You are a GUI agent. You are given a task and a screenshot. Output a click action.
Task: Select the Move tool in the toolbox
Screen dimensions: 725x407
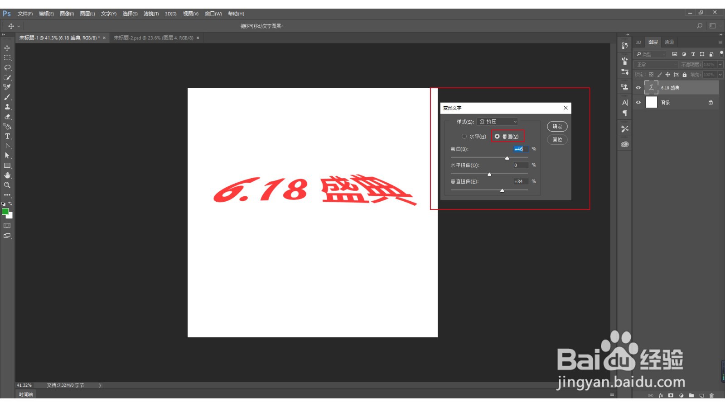[x=7, y=48]
